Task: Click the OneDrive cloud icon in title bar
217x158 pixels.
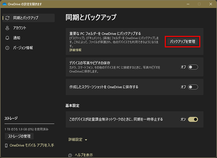Action: (x=4, y=4)
